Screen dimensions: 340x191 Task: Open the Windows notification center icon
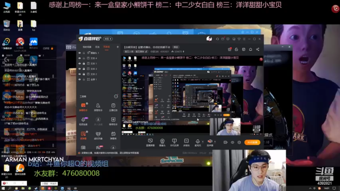(x=334, y=188)
